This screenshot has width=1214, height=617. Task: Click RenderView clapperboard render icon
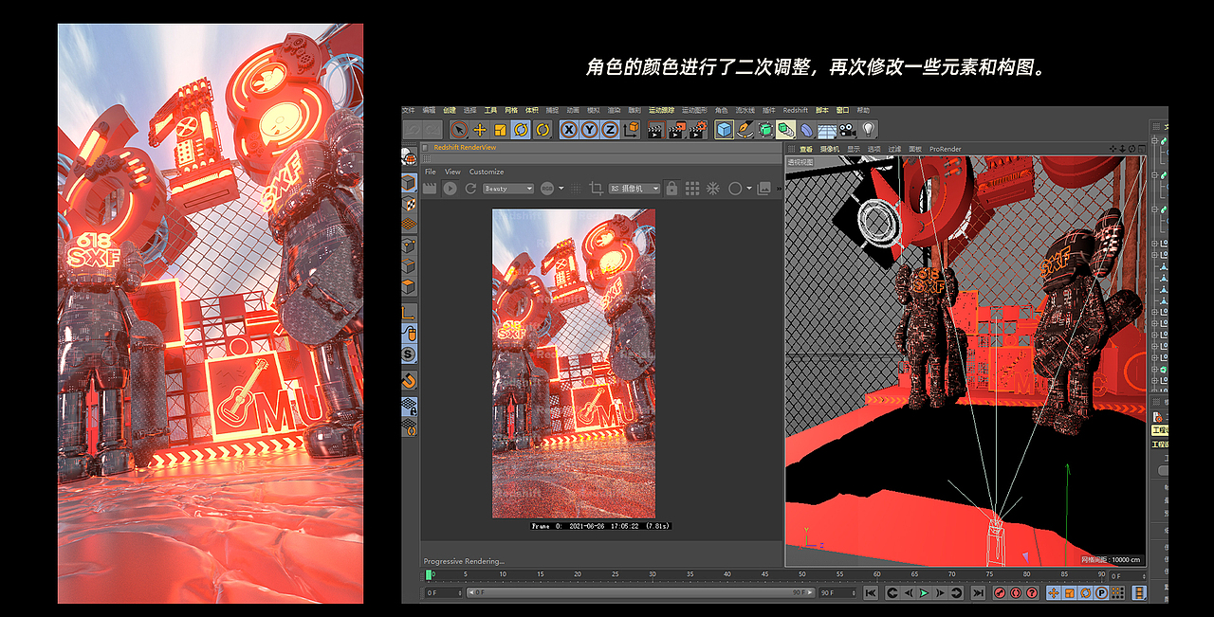(430, 189)
